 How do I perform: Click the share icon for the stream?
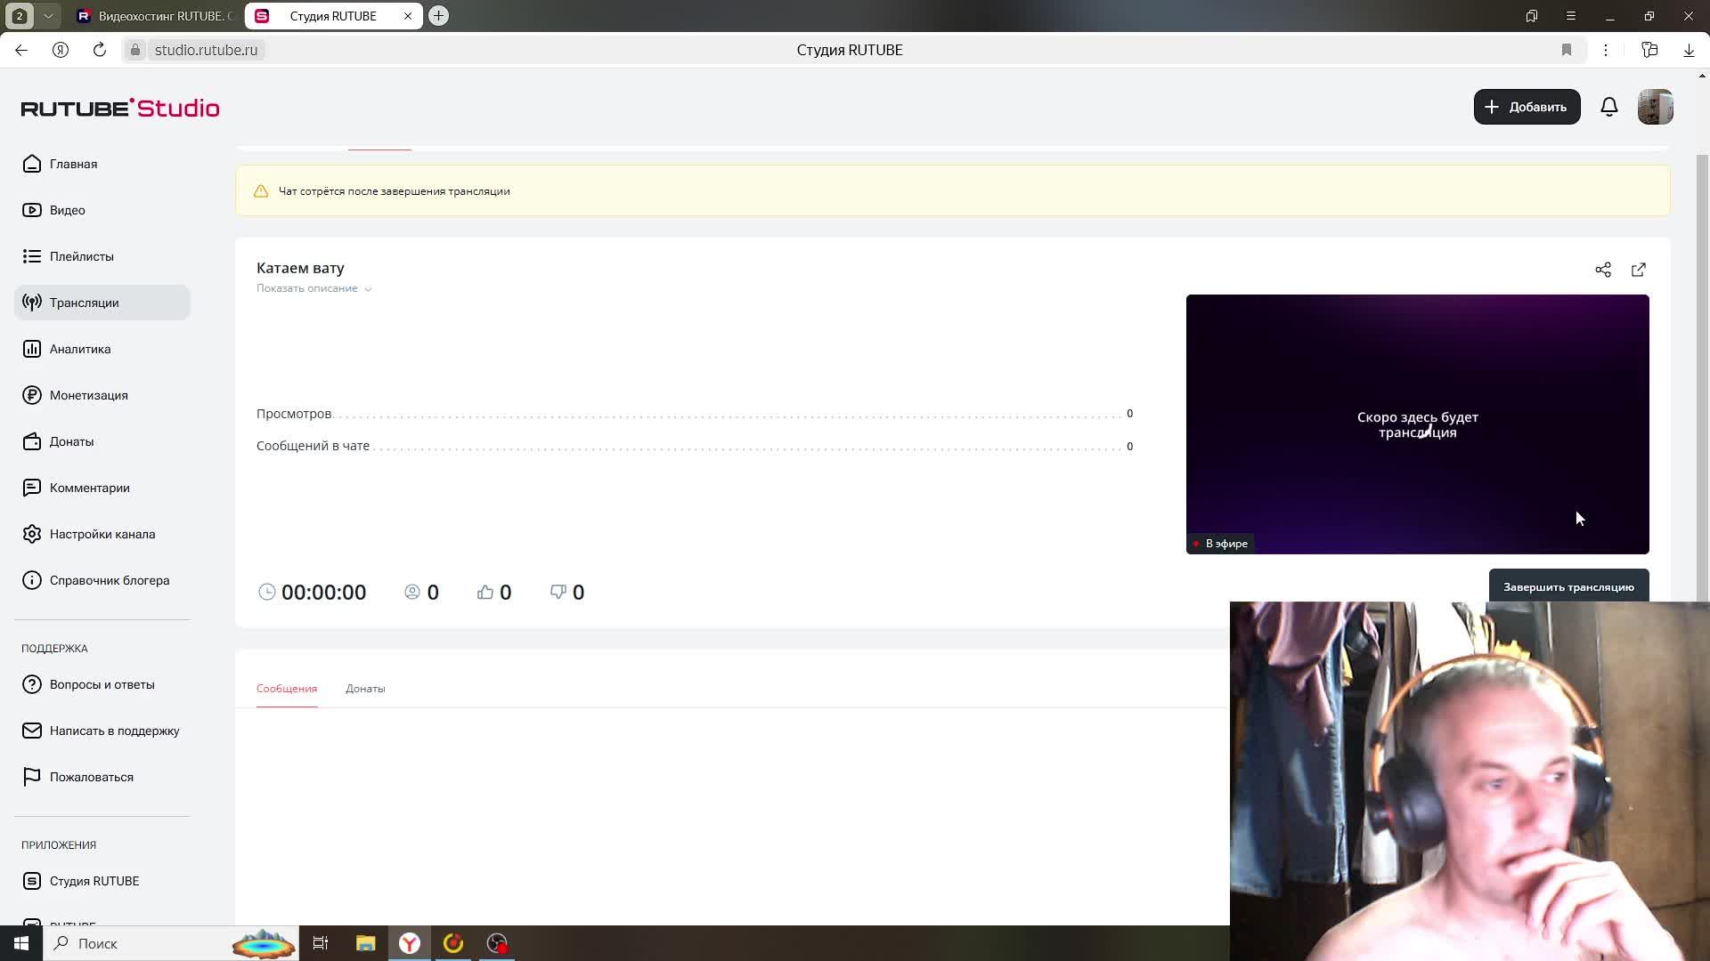pos(1602,270)
